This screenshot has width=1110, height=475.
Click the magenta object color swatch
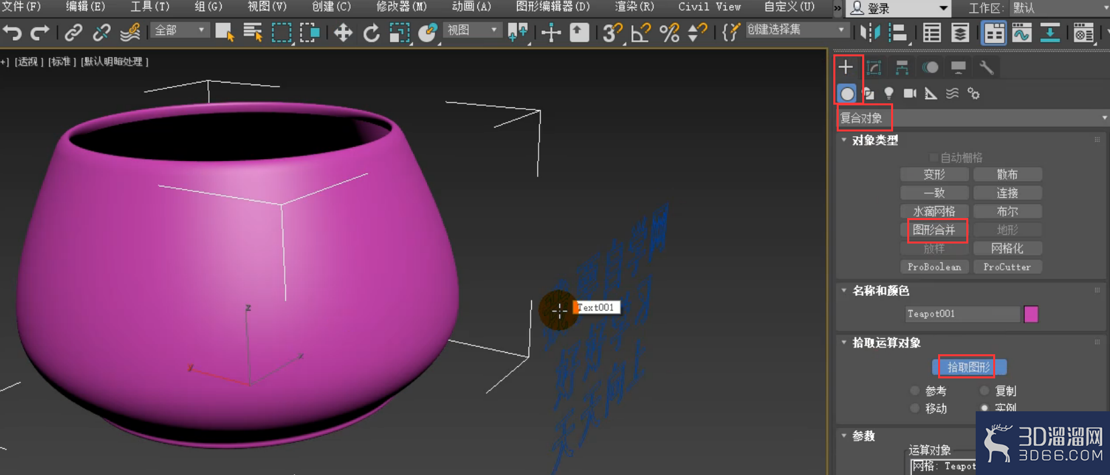tap(1031, 314)
